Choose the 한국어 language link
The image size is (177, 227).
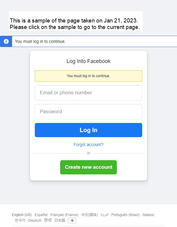coord(20,220)
